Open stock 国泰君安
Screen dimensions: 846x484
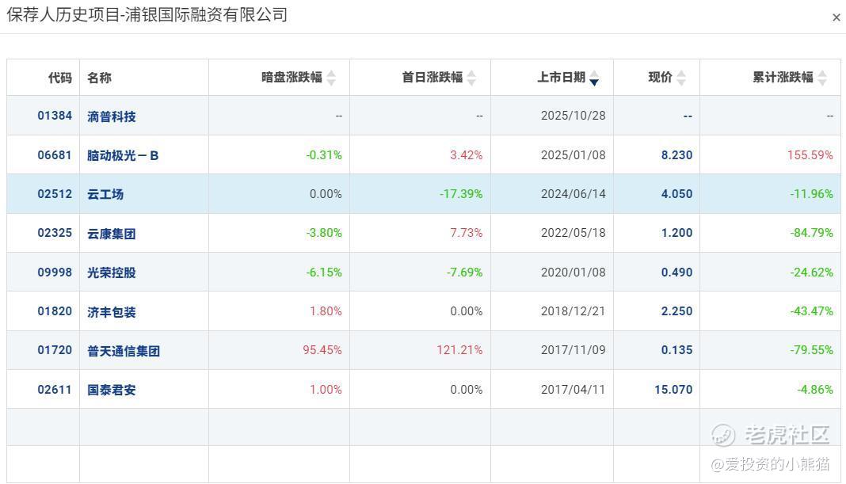(112, 390)
